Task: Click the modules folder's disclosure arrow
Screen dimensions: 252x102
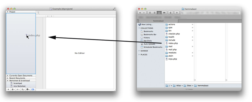Action: coord(193,53)
